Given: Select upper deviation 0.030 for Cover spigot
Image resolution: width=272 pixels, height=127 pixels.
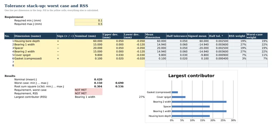Looking at the screenshot, I should coord(113,55).
